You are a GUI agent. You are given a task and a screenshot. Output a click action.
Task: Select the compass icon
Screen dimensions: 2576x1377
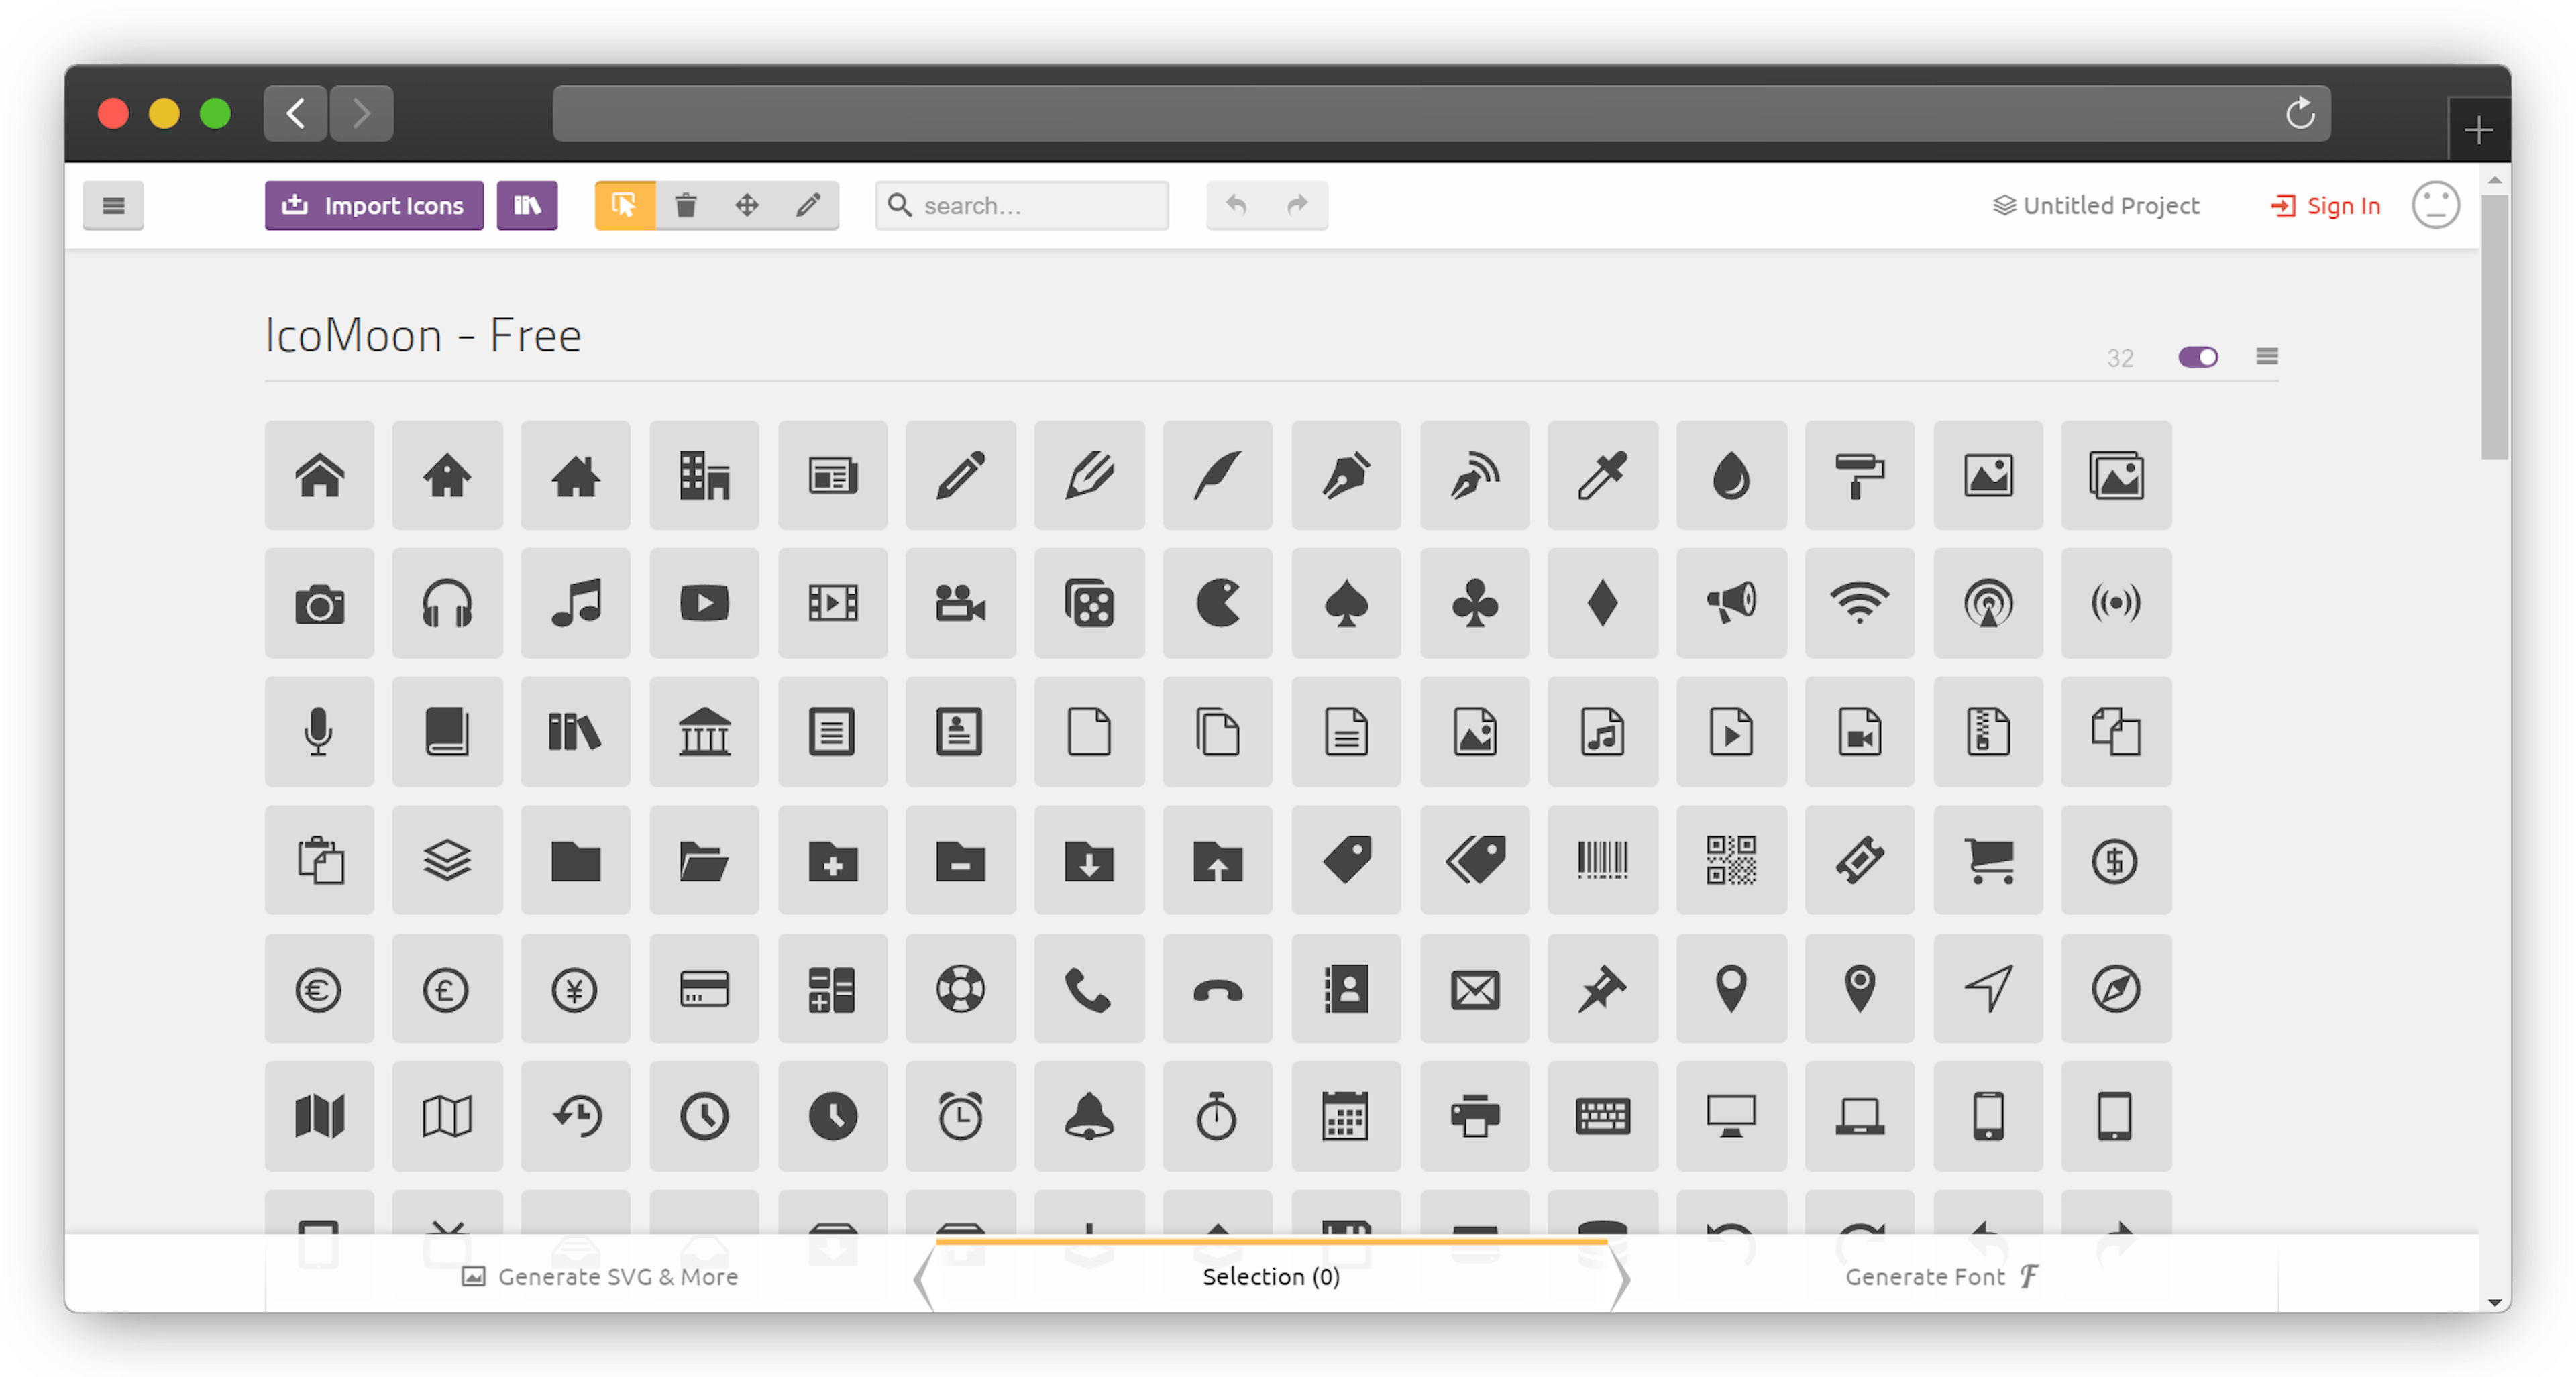(2116, 989)
